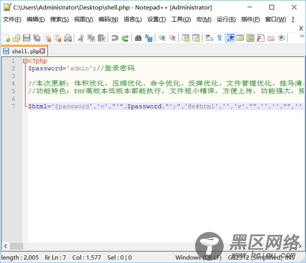Copy selection using toolbar icon

[x=91, y=38]
